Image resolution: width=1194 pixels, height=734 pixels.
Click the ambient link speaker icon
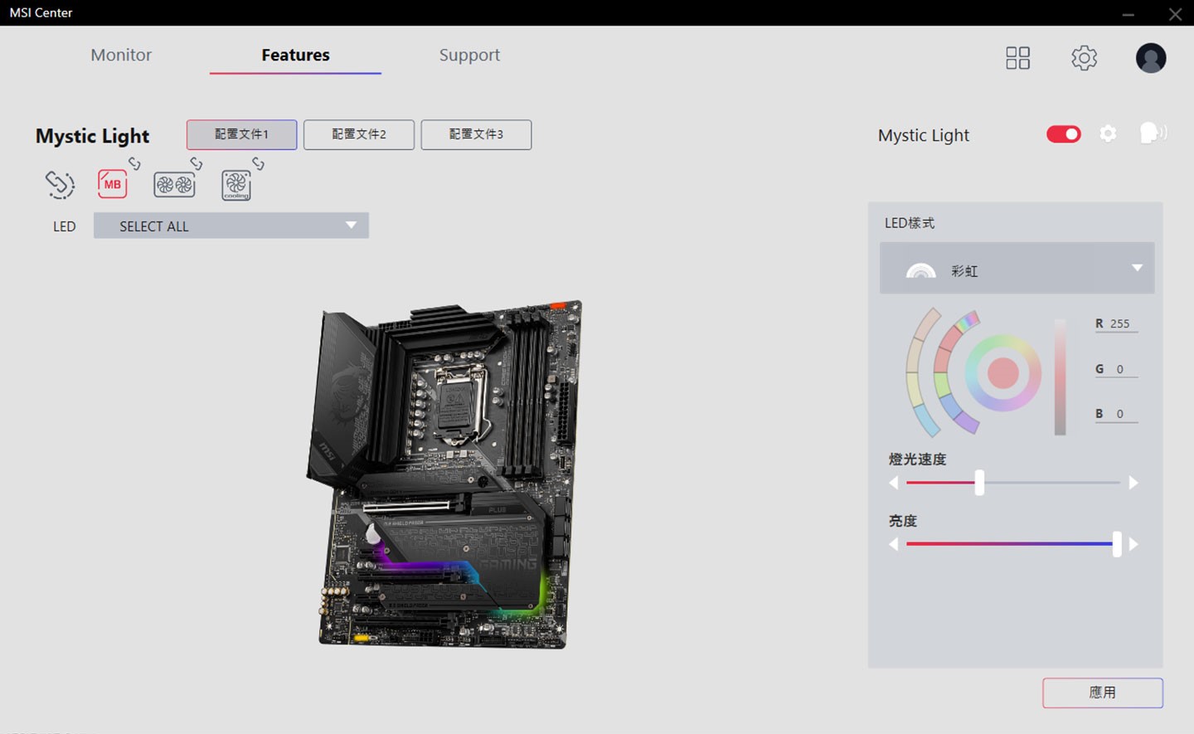coord(1152,134)
